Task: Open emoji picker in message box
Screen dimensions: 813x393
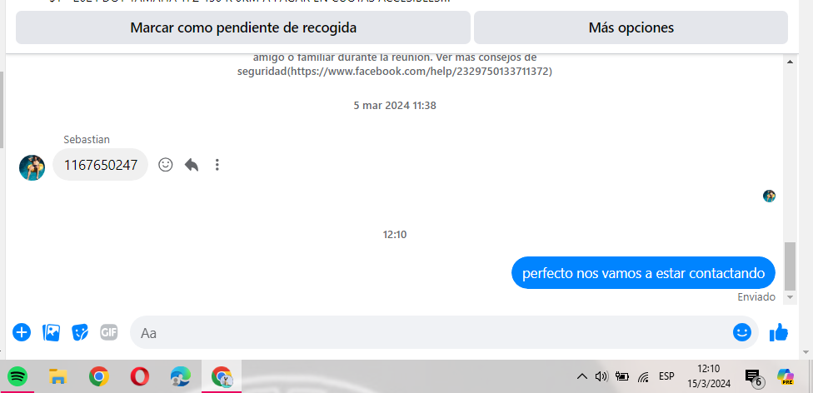Action: click(x=742, y=332)
